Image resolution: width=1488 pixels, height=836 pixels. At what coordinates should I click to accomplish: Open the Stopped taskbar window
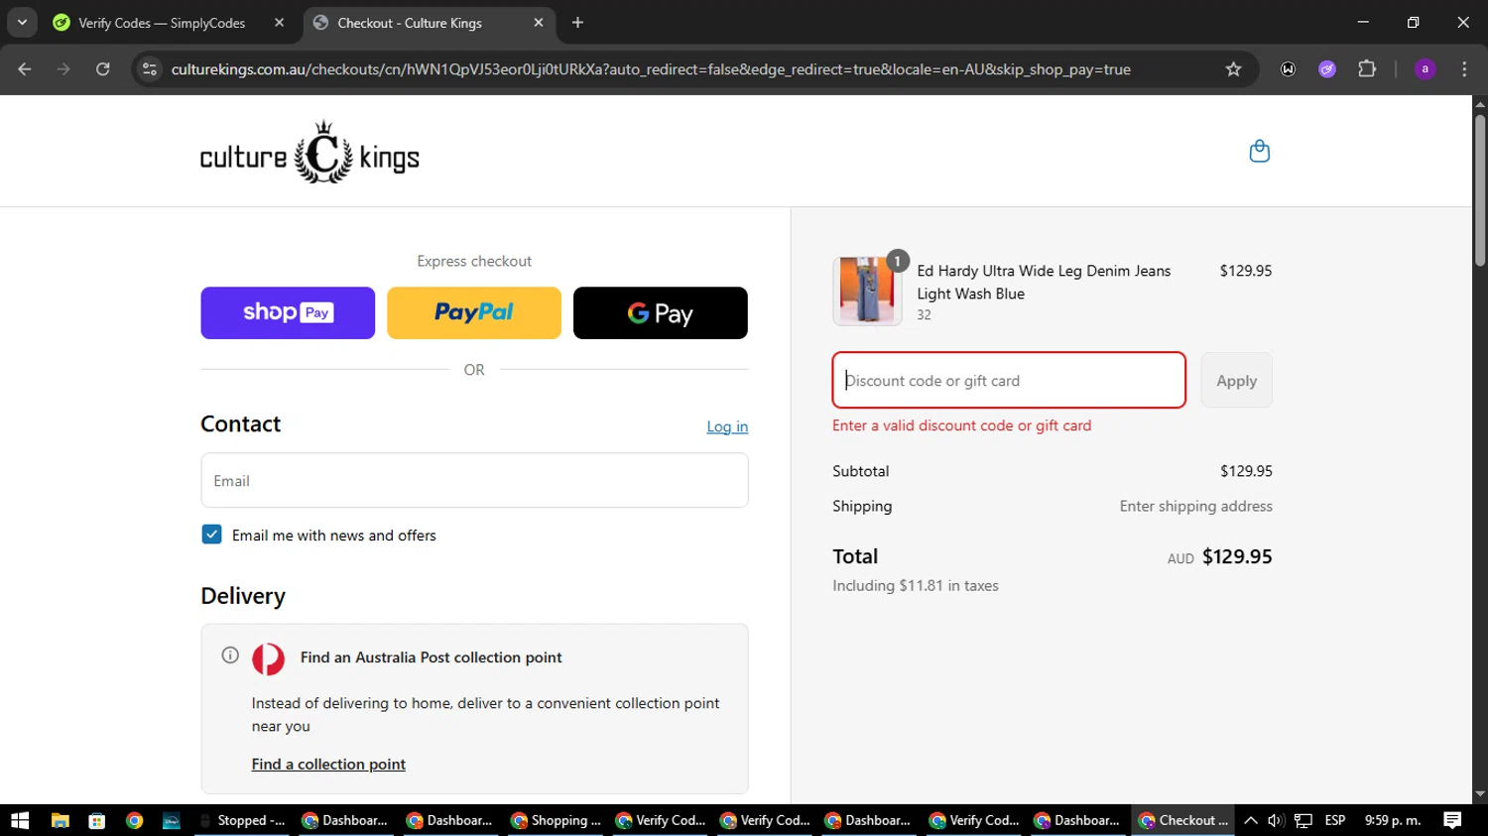(242, 820)
